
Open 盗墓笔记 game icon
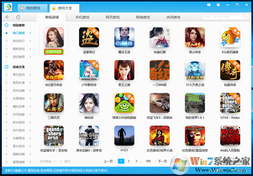(x=89, y=37)
